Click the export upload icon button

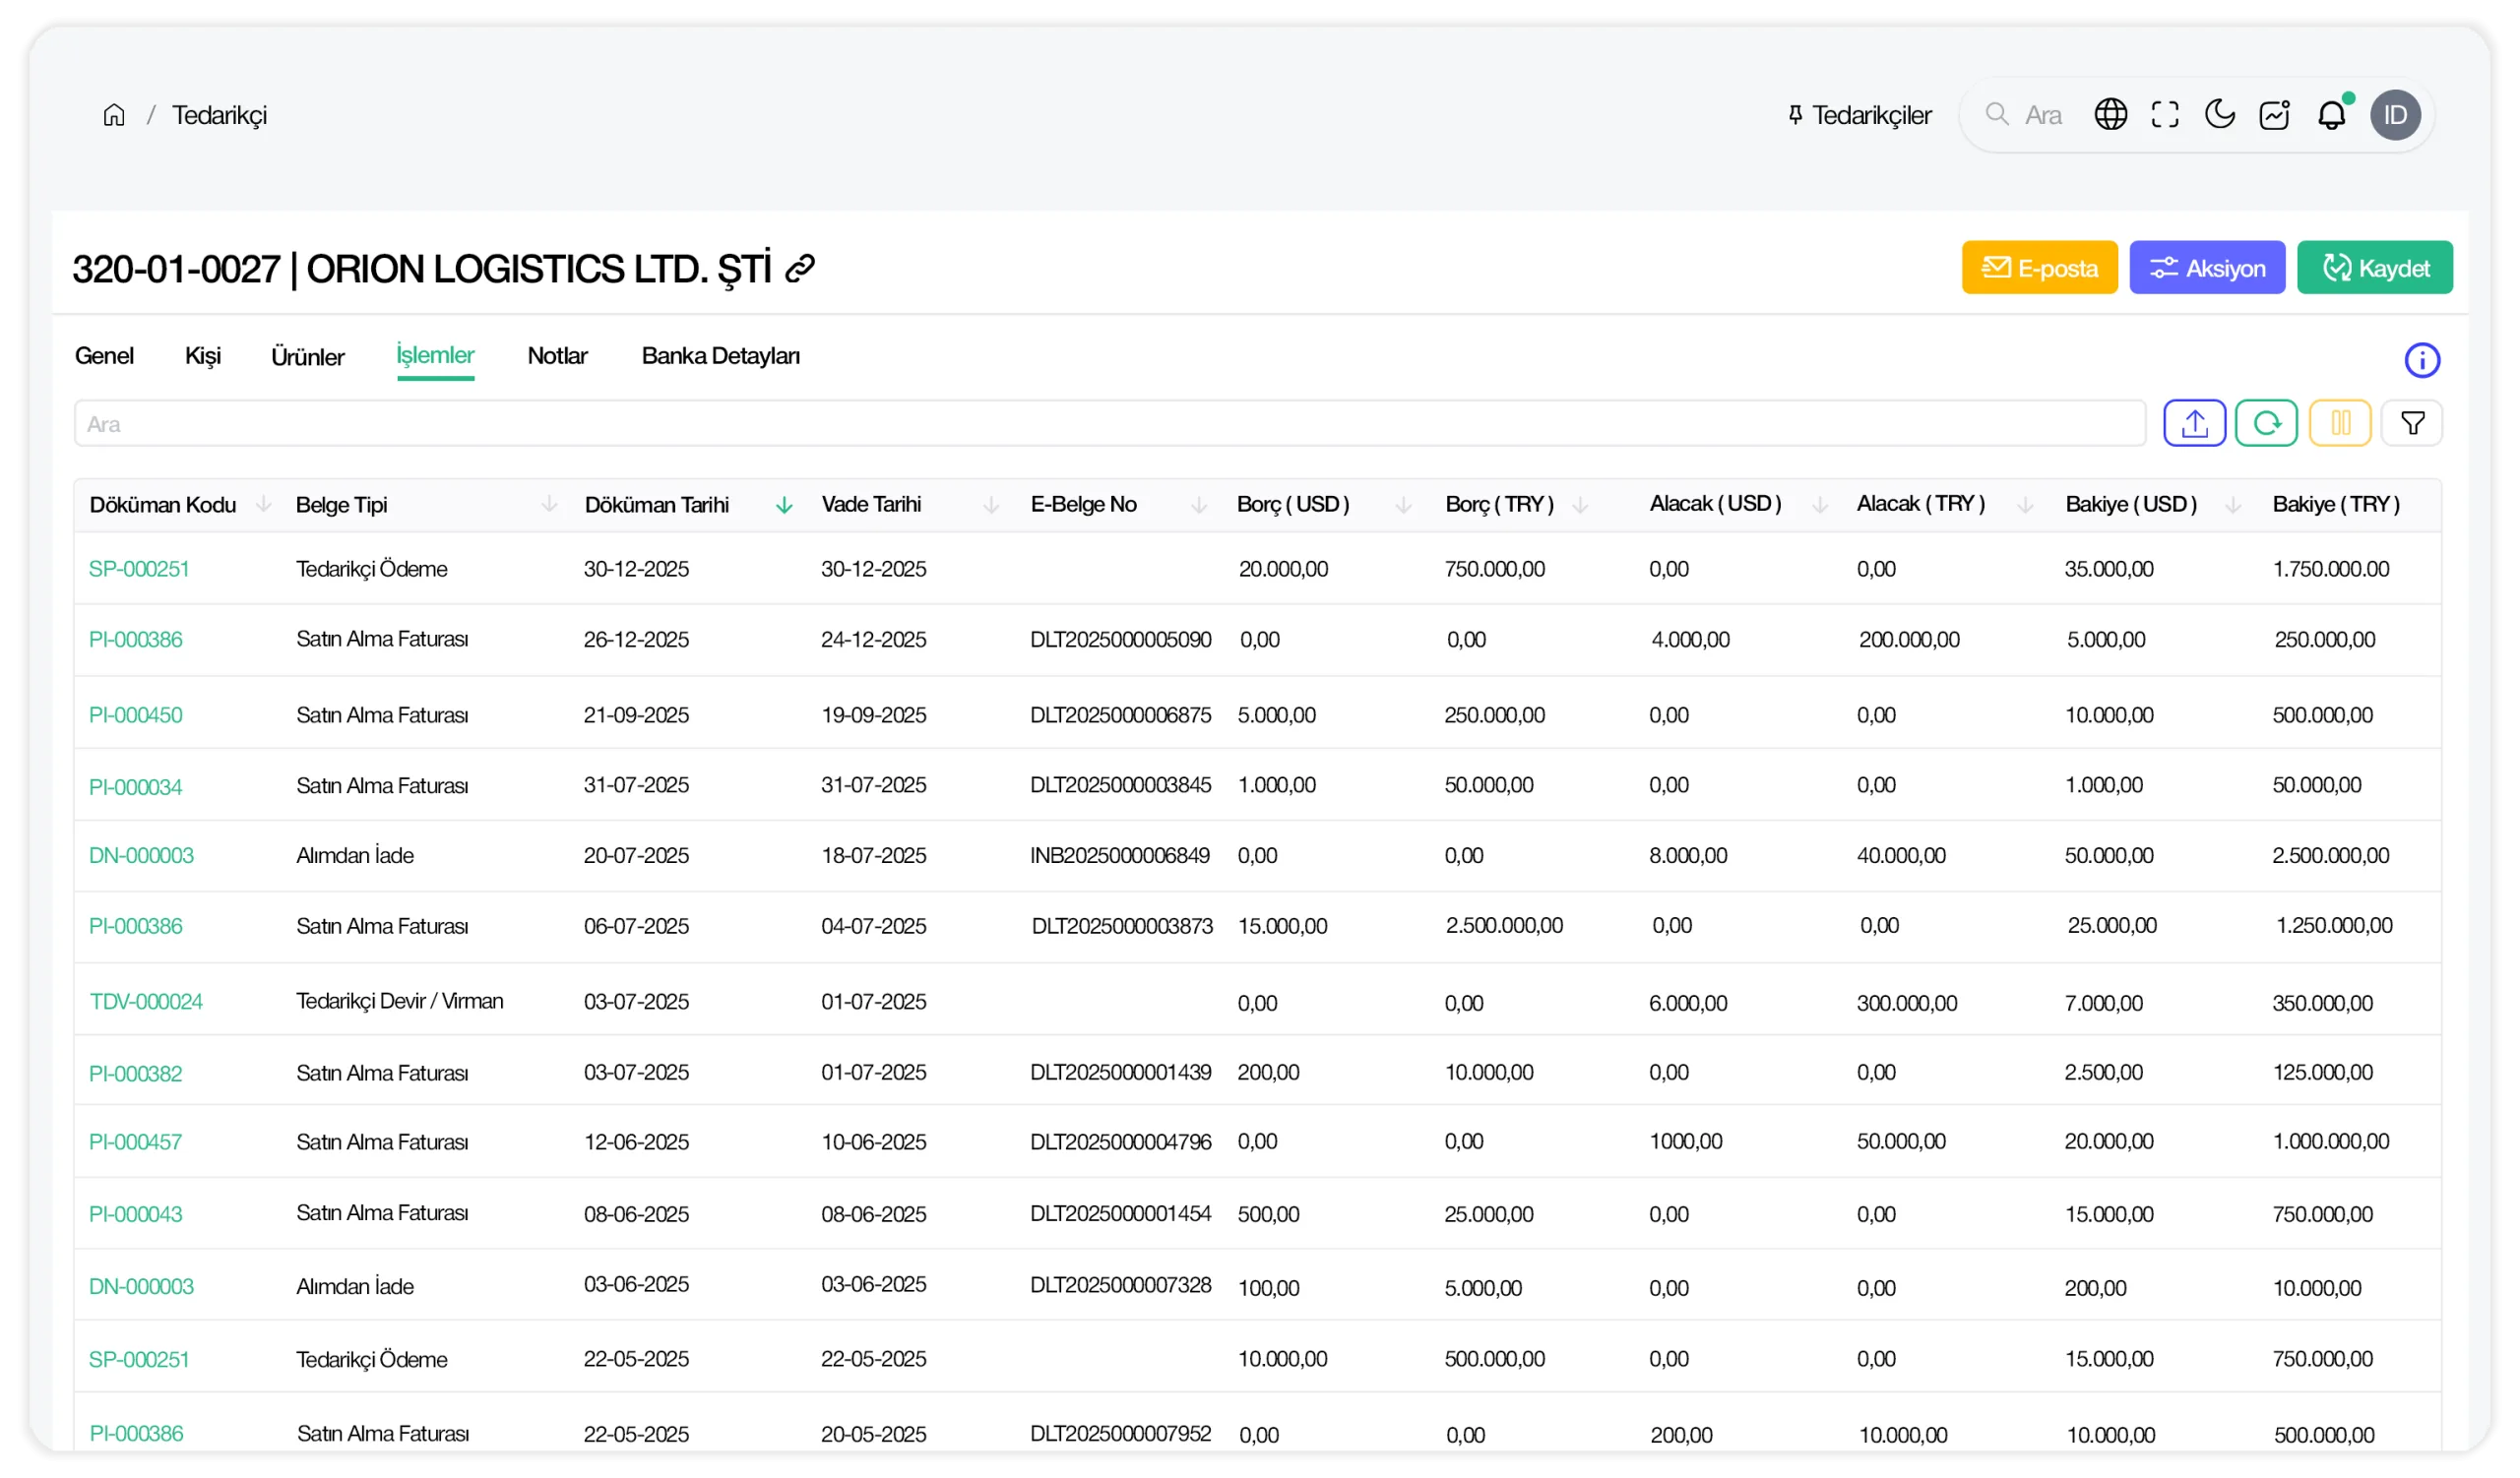coord(2194,423)
